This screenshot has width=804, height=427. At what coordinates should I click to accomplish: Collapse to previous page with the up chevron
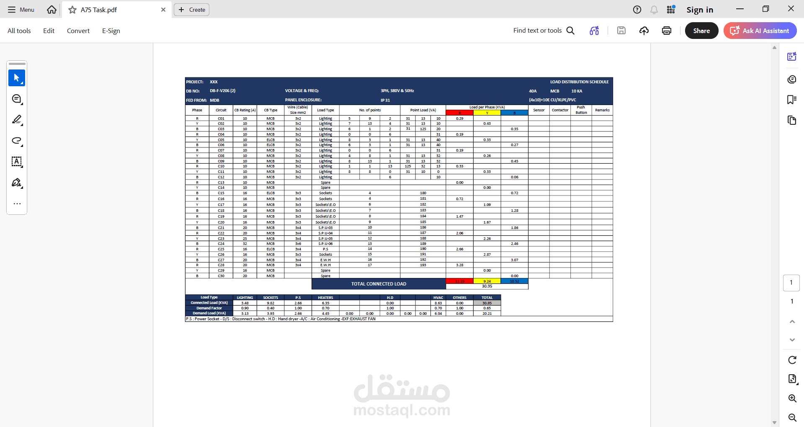(x=792, y=321)
